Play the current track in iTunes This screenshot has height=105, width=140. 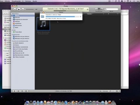pyautogui.click(x=19, y=9)
